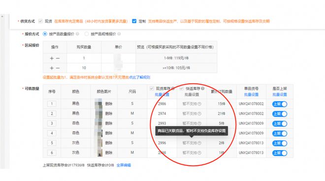The height and width of the screenshot is (181, 325).
Task: Toggle the 定制 supply checkbox
Action: pos(134,21)
